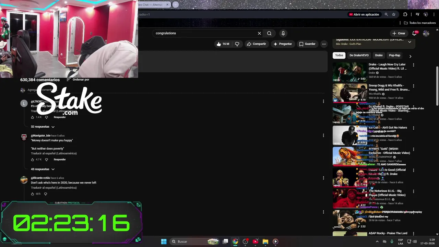Like the @Navigator_Isle comment with 4.7 K
439x247 pixels.
point(33,160)
